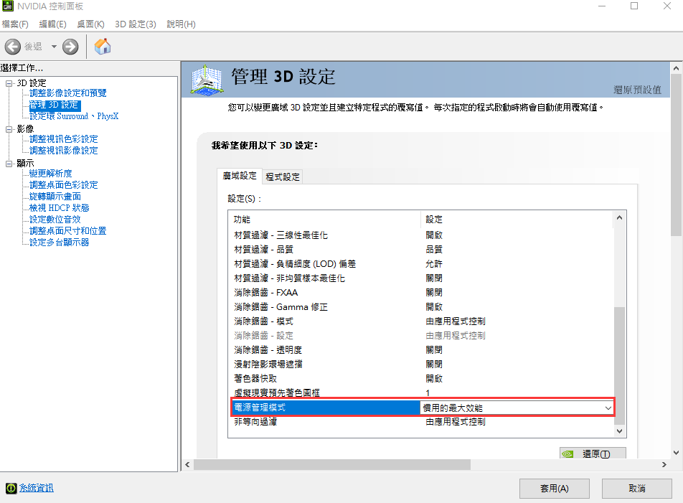The width and height of the screenshot is (683, 503).
Task: Click the Home icon in toolbar
Action: pos(103,47)
